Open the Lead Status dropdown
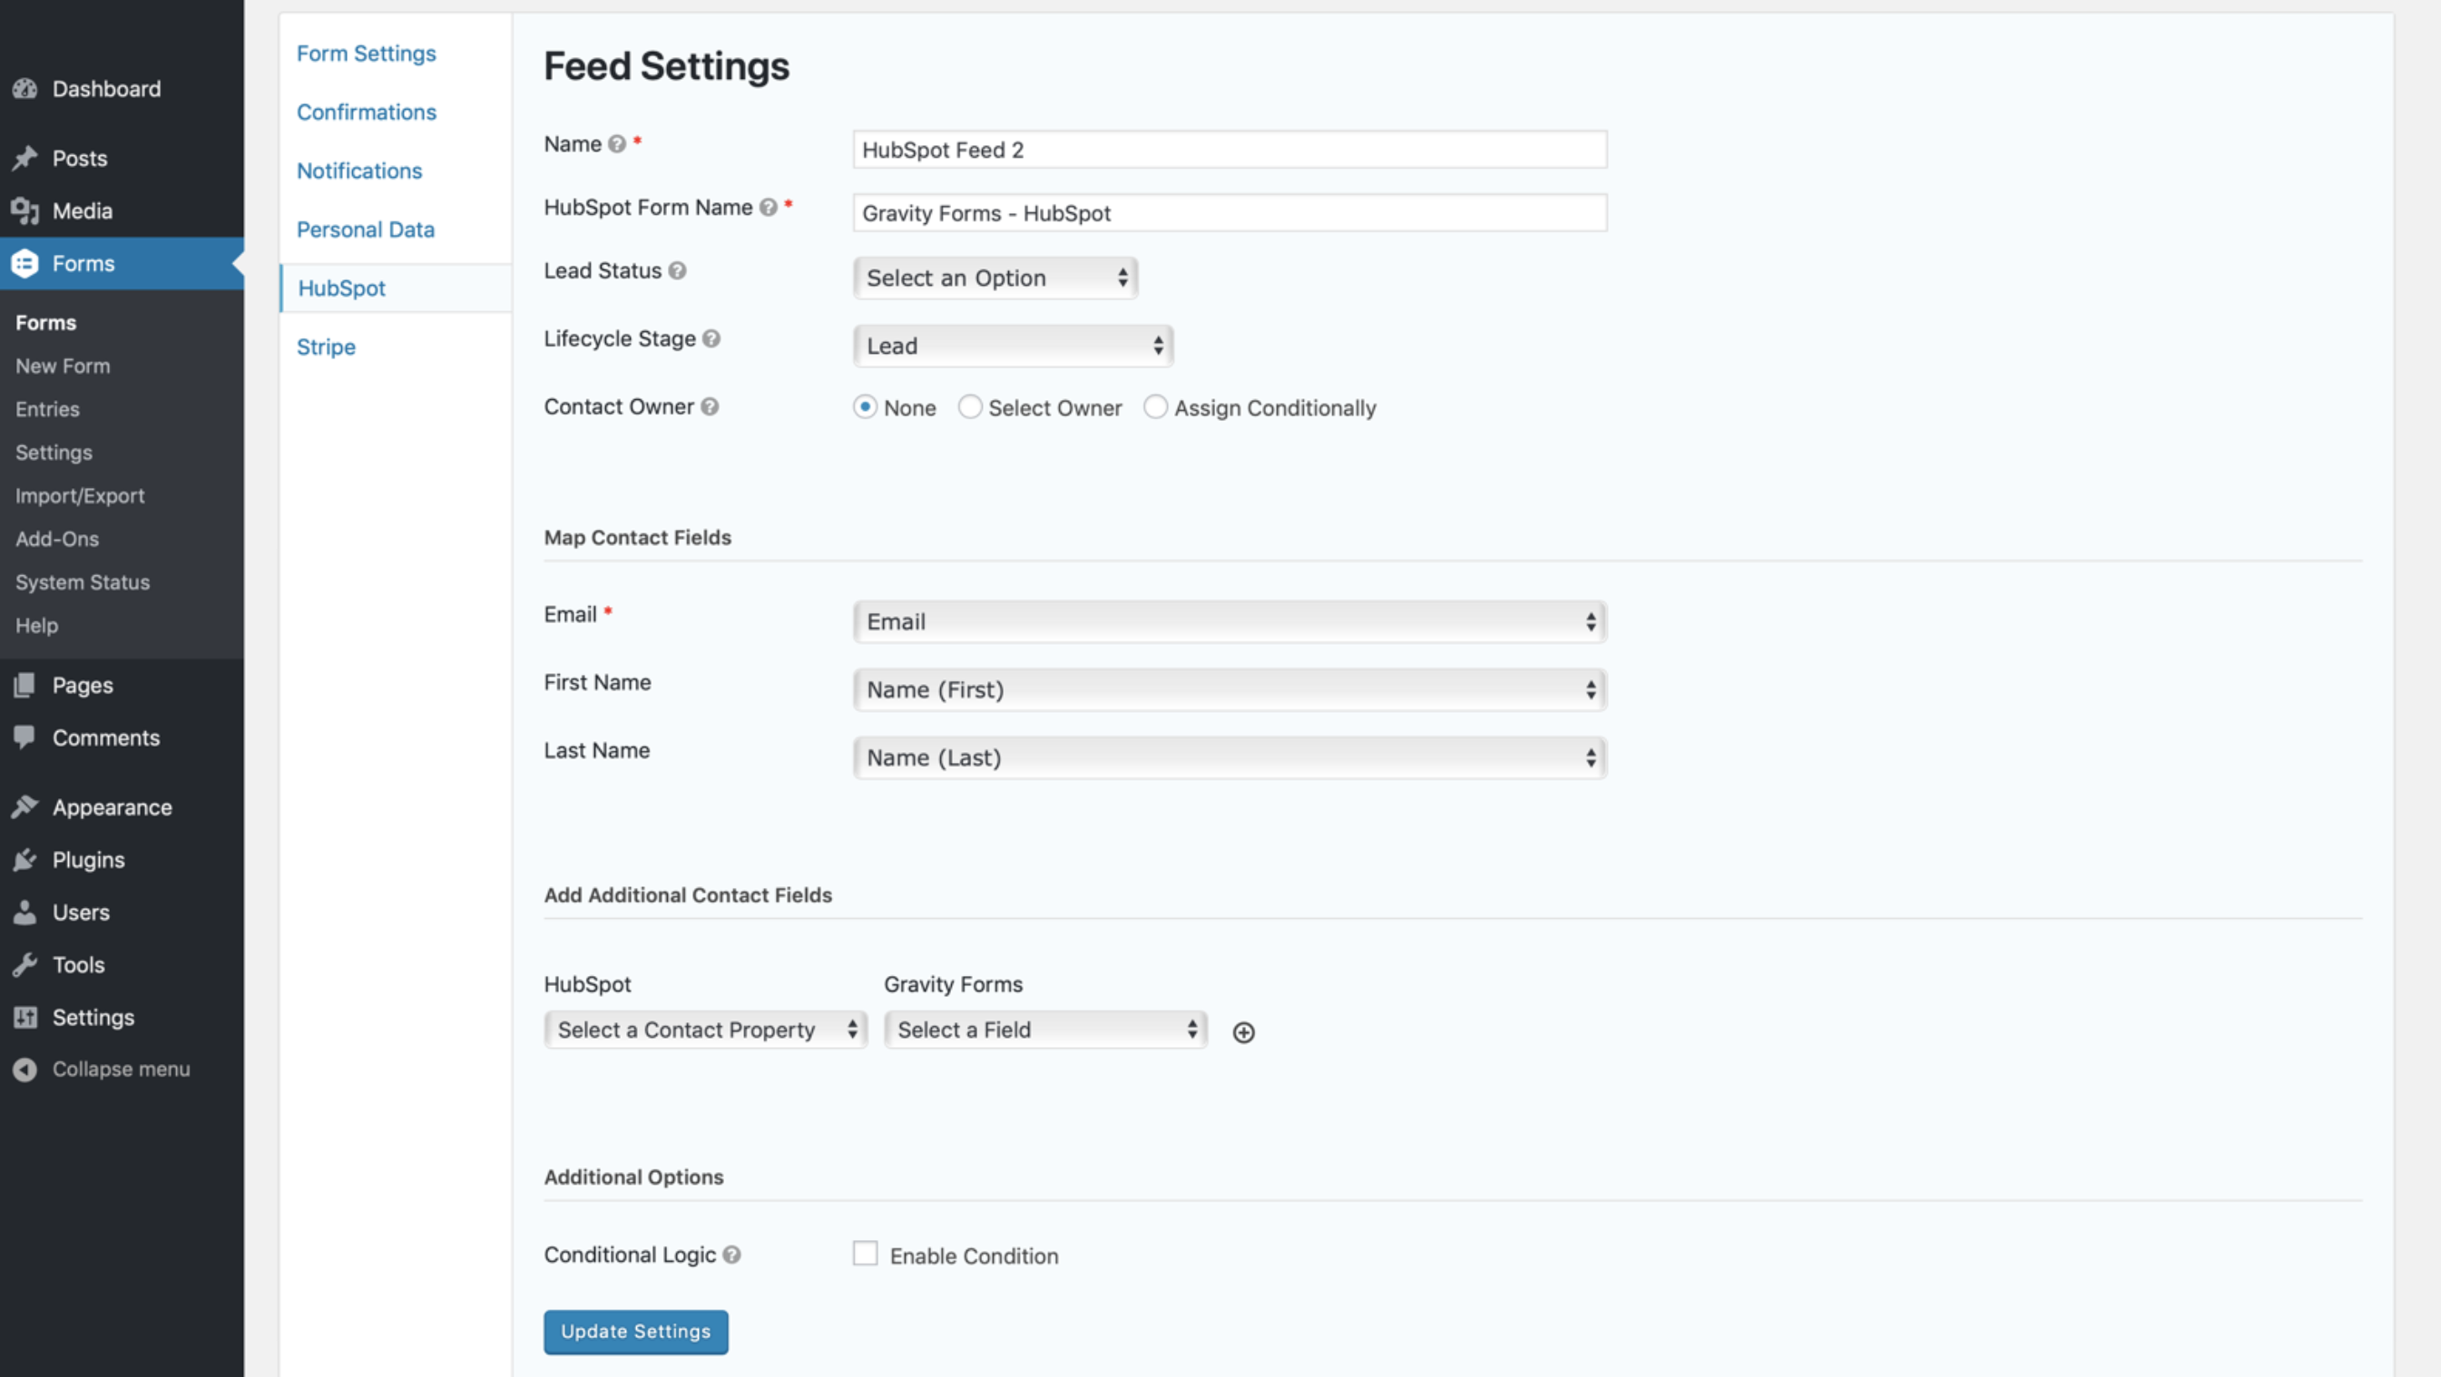 (x=995, y=278)
